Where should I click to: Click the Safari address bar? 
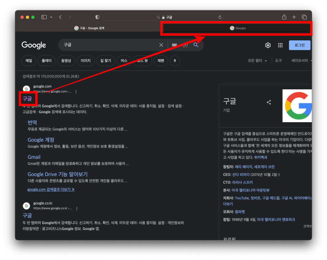(x=163, y=17)
